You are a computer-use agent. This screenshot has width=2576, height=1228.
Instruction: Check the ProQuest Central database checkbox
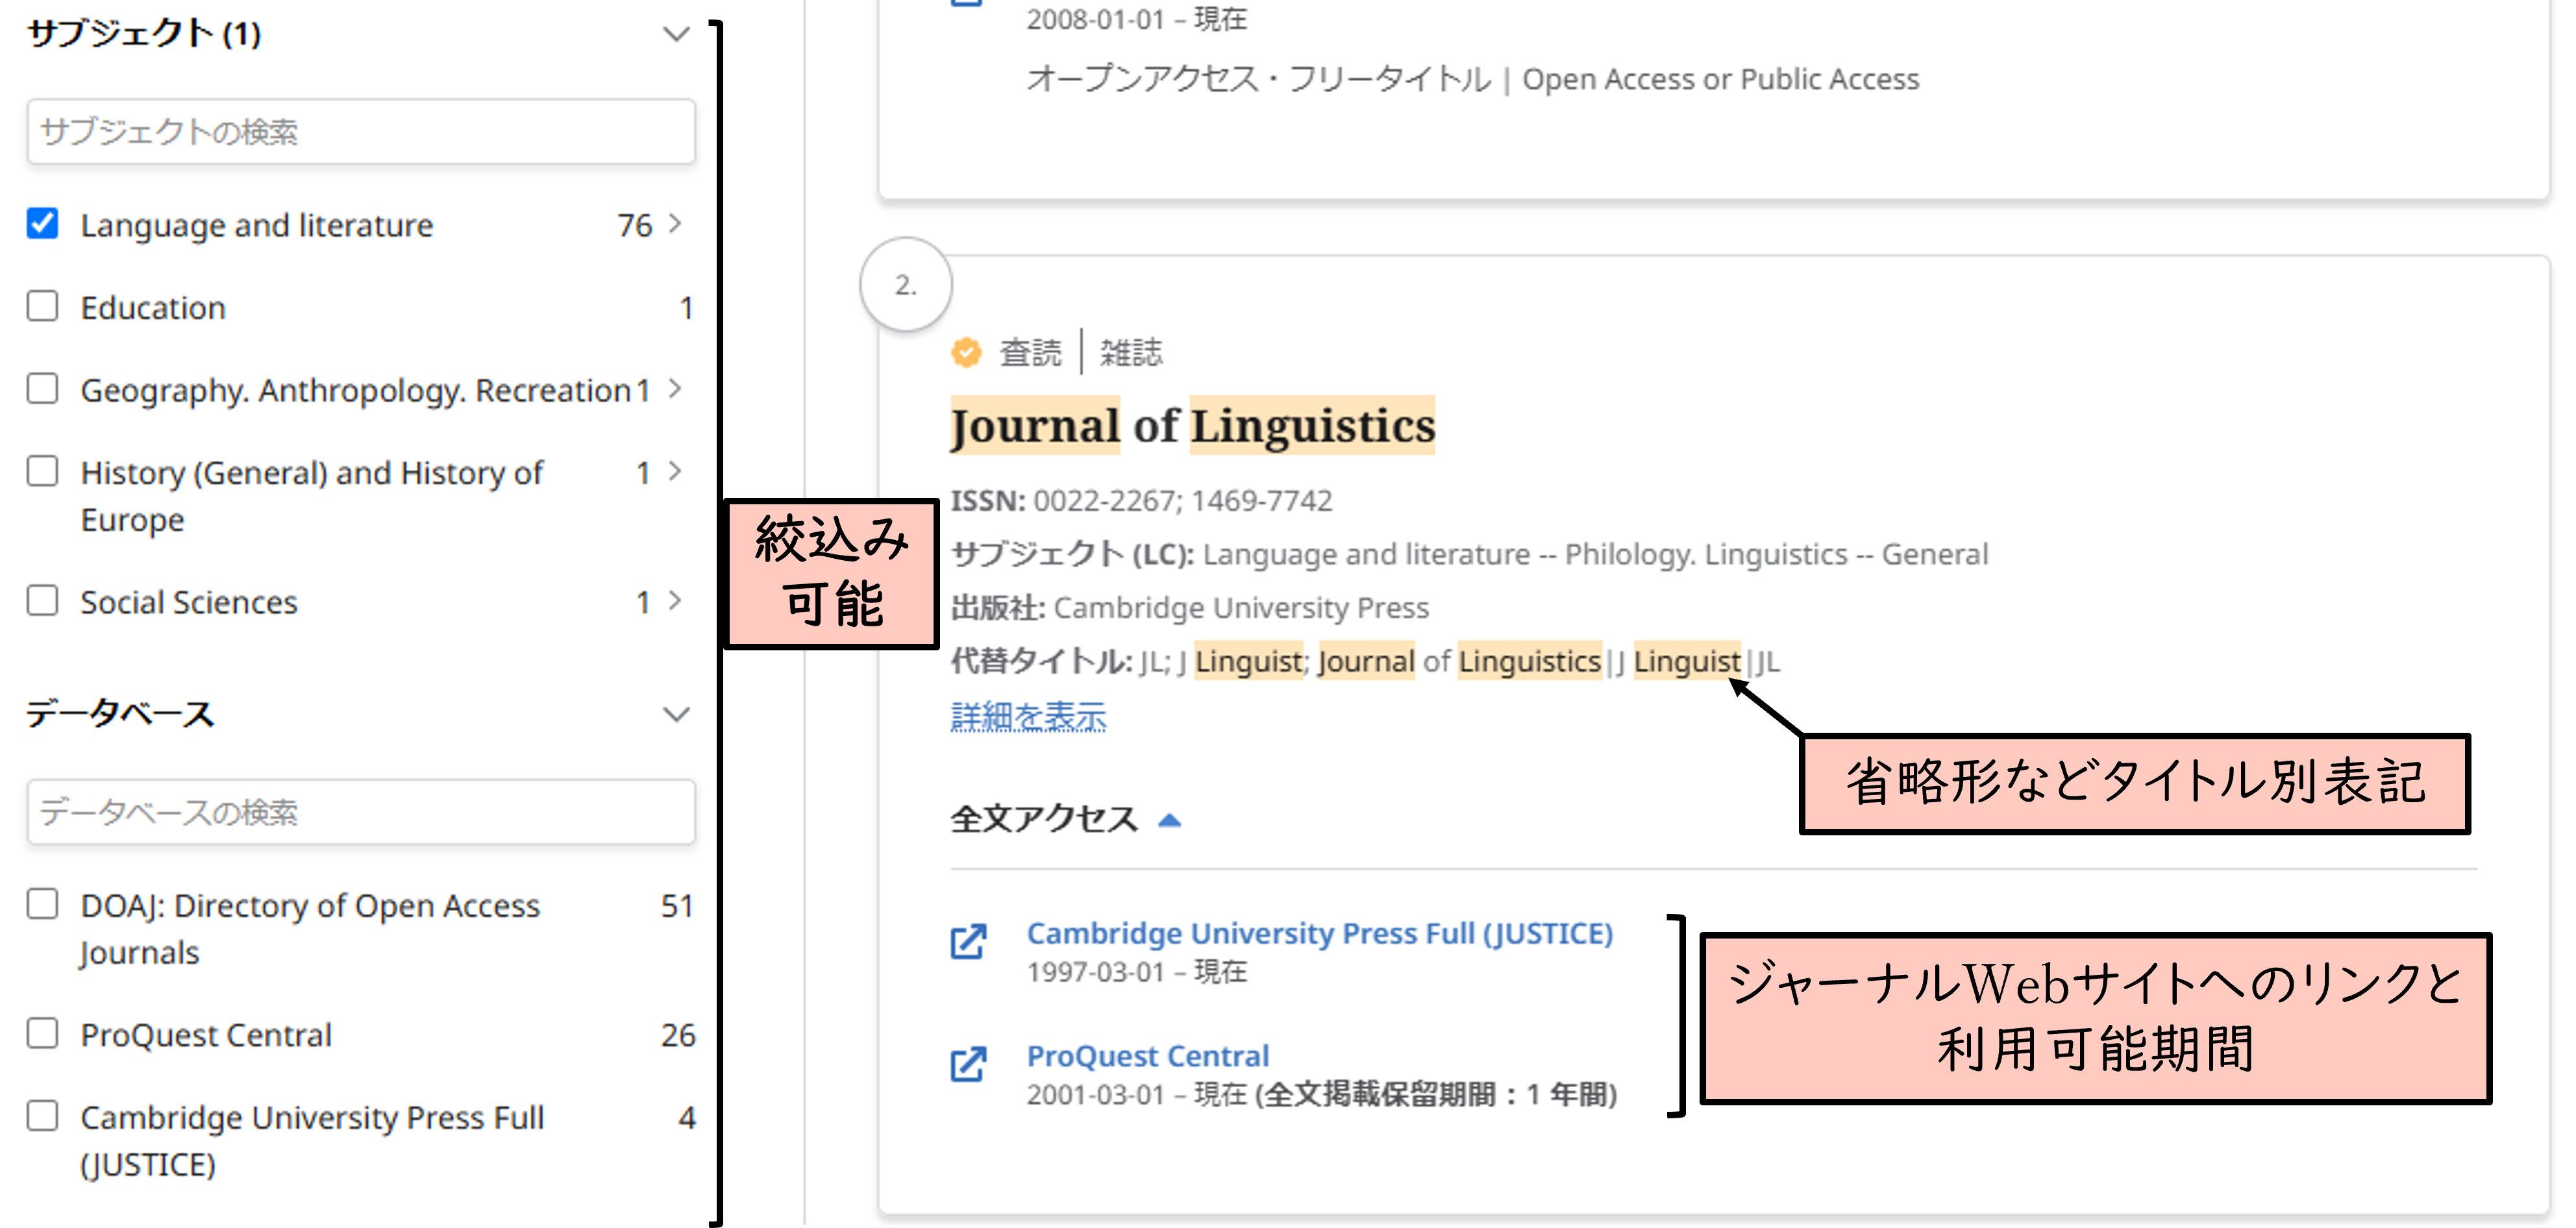click(x=42, y=1033)
